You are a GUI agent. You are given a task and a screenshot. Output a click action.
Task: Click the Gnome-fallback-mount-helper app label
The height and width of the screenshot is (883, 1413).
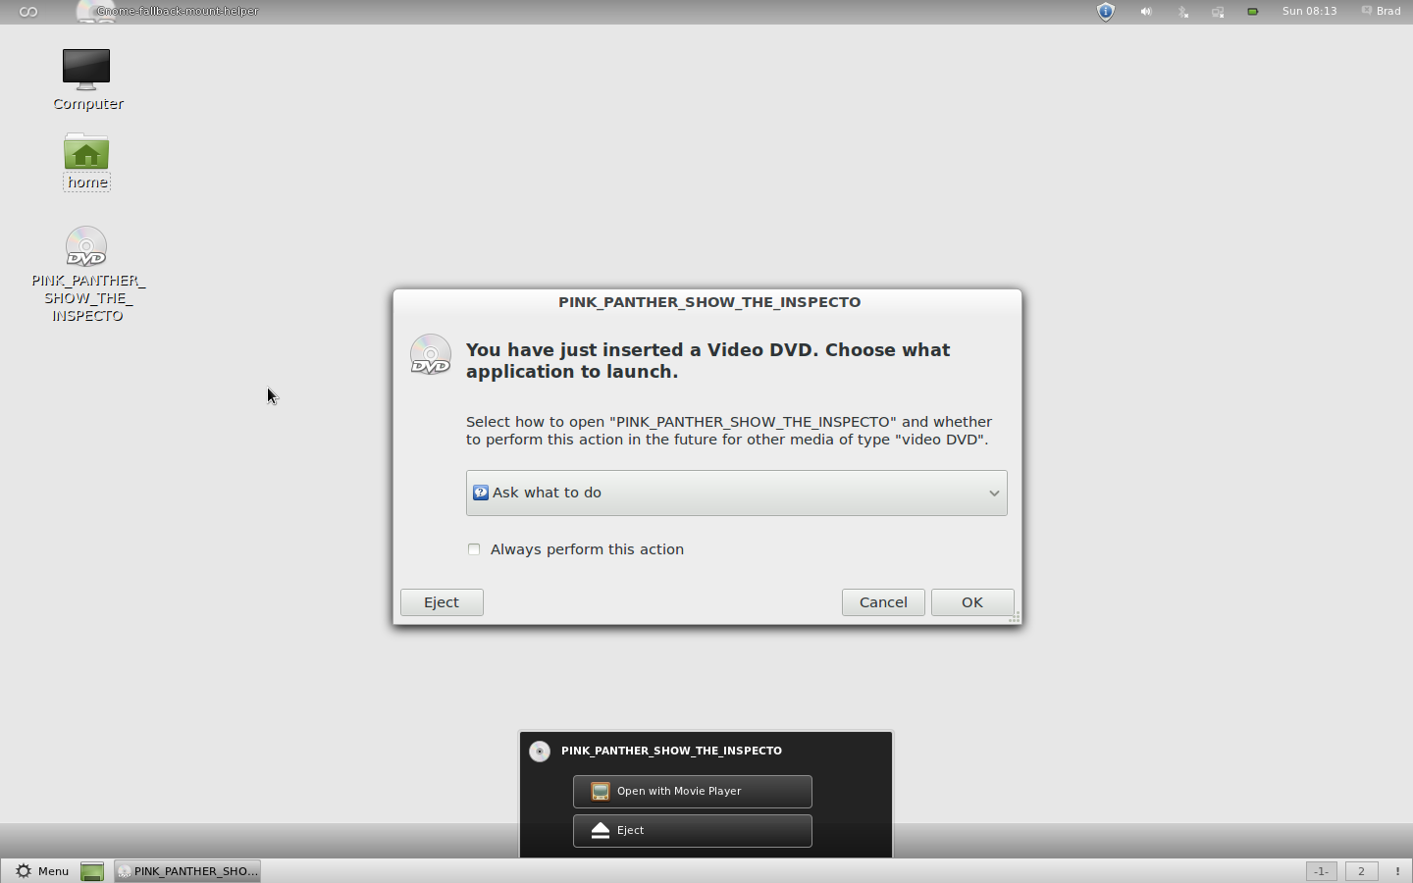click(x=178, y=11)
